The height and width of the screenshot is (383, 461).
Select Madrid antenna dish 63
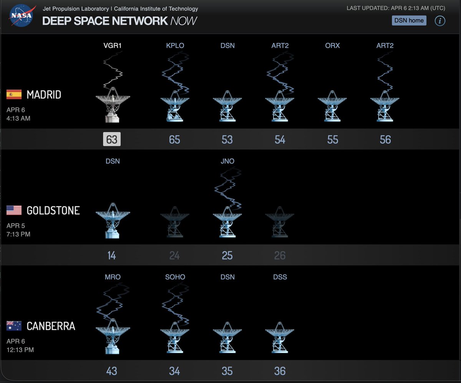pyautogui.click(x=113, y=105)
